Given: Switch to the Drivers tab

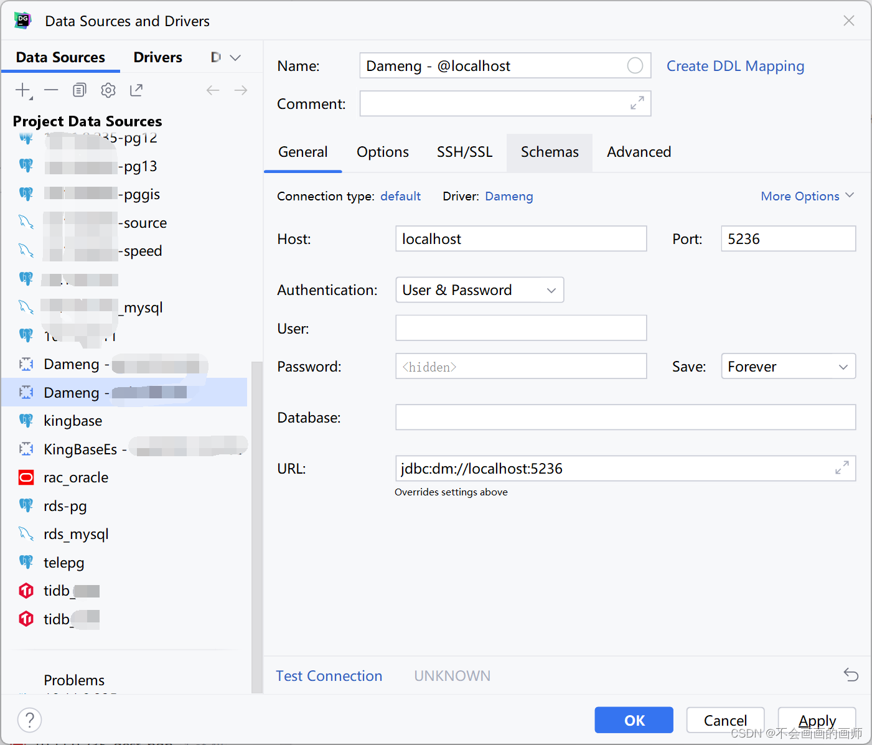Looking at the screenshot, I should (x=158, y=57).
